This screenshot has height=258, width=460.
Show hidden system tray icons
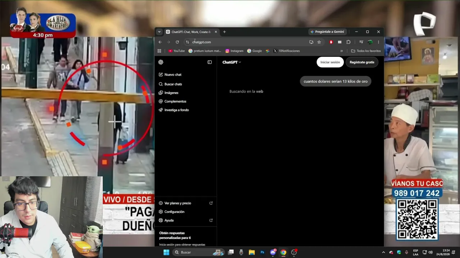pyautogui.click(x=383, y=252)
